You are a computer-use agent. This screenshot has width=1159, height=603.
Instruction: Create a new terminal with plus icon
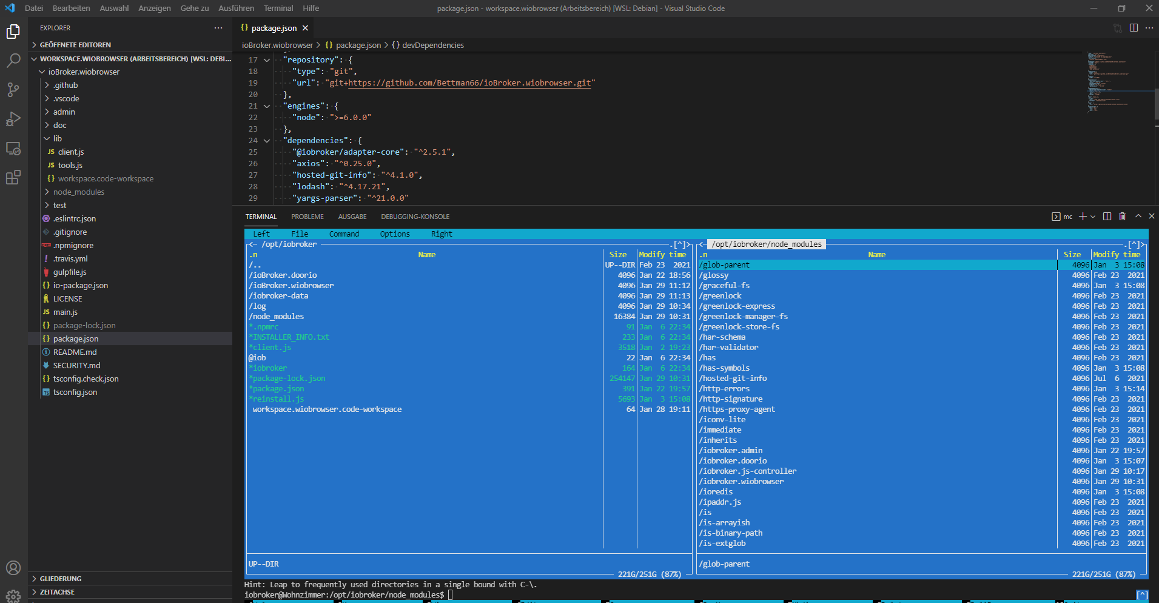[1083, 217]
